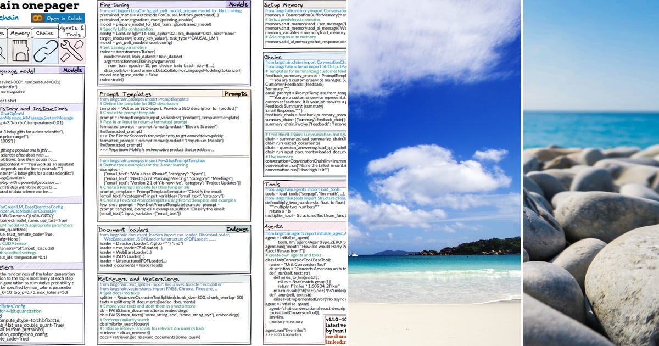Image resolution: width=659 pixels, height=346 pixels.
Task: Open the Chains tab
Action: [x=44, y=33]
